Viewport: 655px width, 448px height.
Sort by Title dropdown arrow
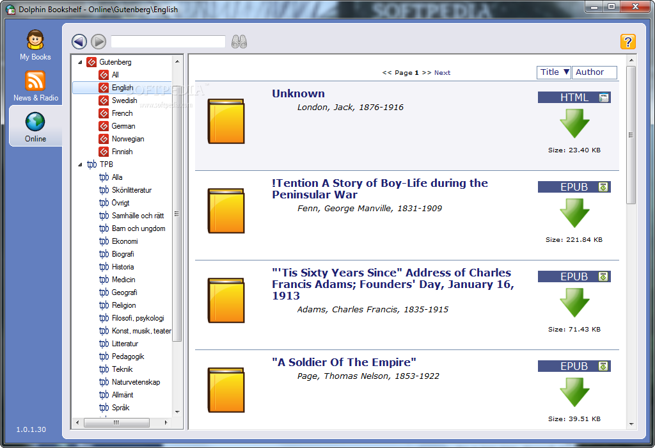click(x=566, y=72)
